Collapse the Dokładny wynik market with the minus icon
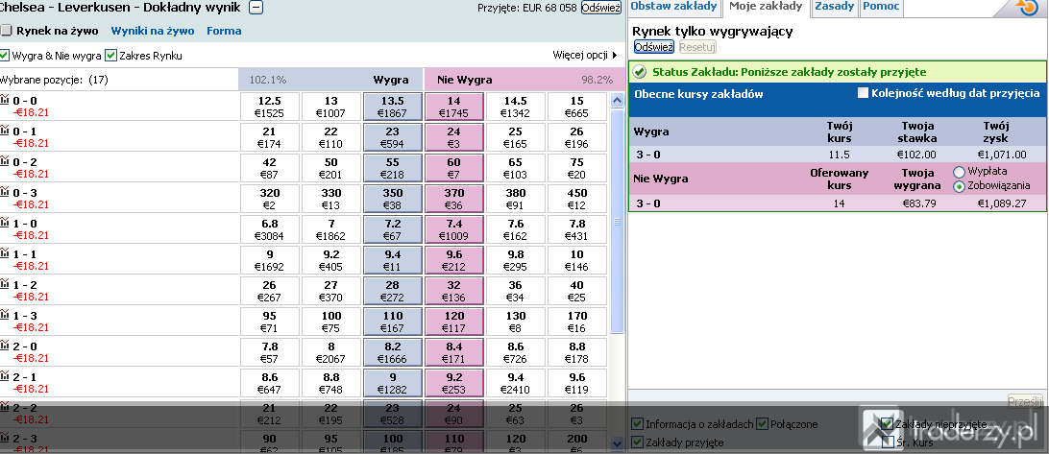 [256, 8]
